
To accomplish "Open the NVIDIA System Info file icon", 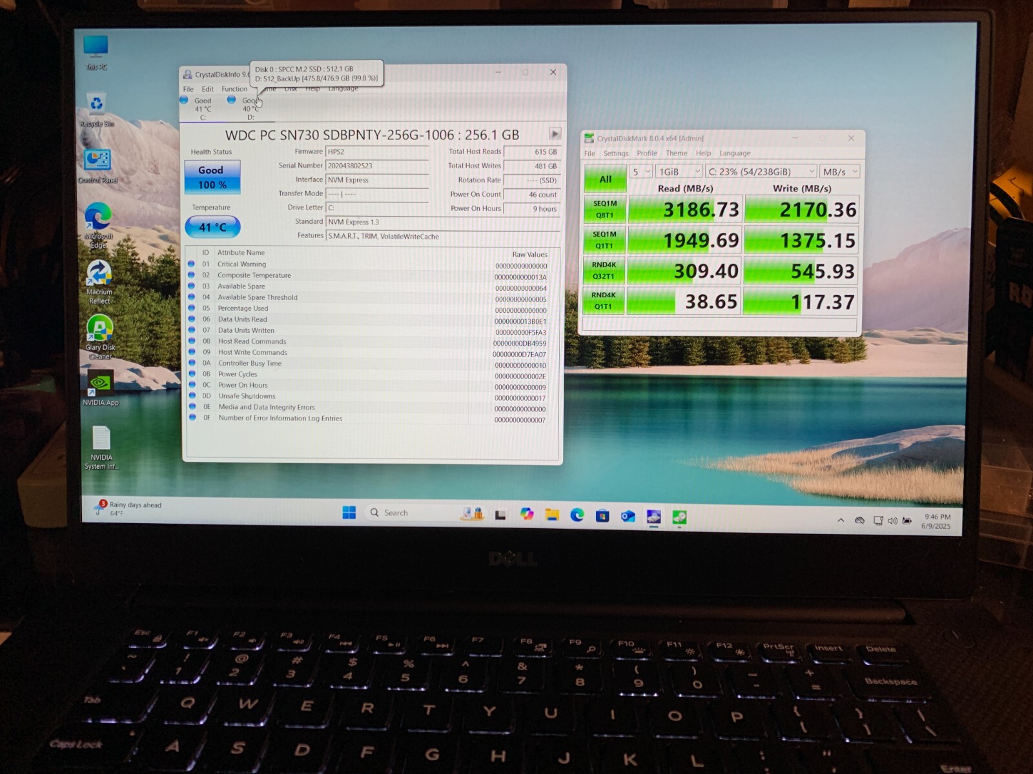I will [x=101, y=448].
